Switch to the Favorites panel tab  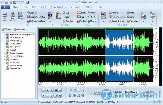(19, 30)
